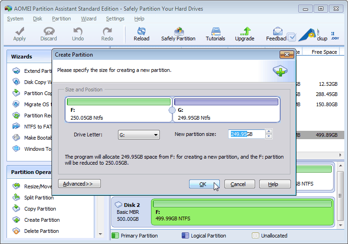348x244 pixels.
Task: Open the Make Bootable media icon
Action: point(16,138)
